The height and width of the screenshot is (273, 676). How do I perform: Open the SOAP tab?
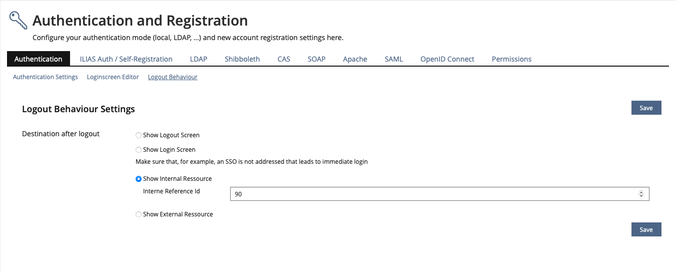click(x=316, y=59)
